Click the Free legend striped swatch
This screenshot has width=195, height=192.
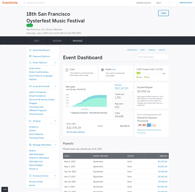point(145,77)
